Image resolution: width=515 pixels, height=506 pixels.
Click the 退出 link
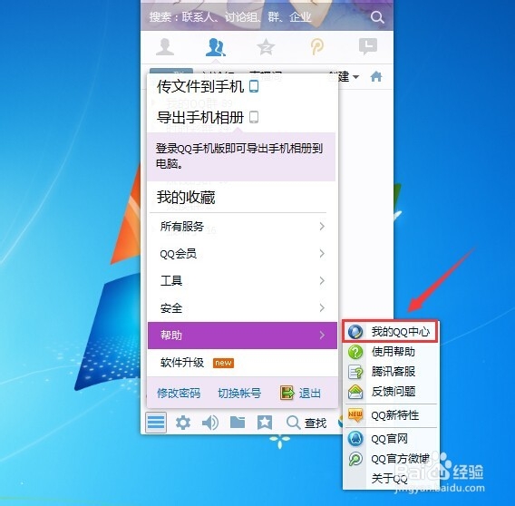(x=310, y=393)
